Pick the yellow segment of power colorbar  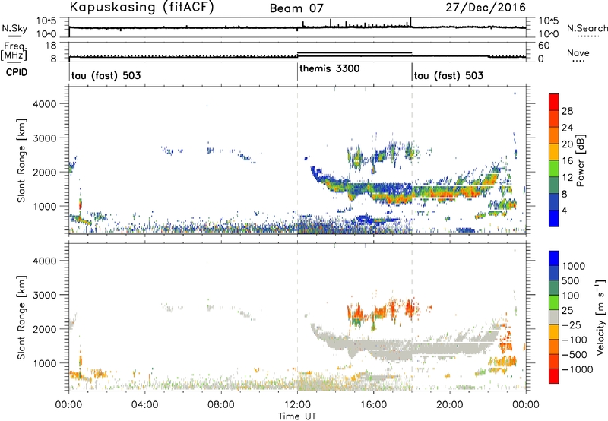[x=554, y=152]
